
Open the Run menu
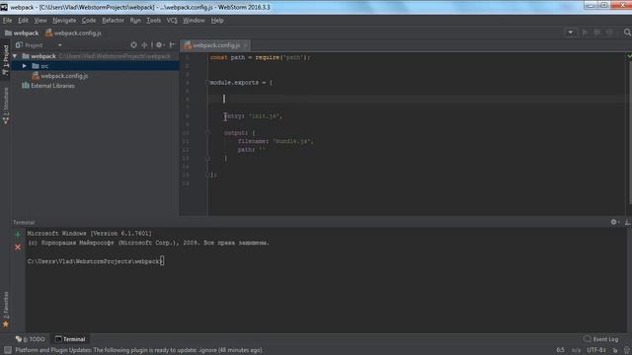135,20
